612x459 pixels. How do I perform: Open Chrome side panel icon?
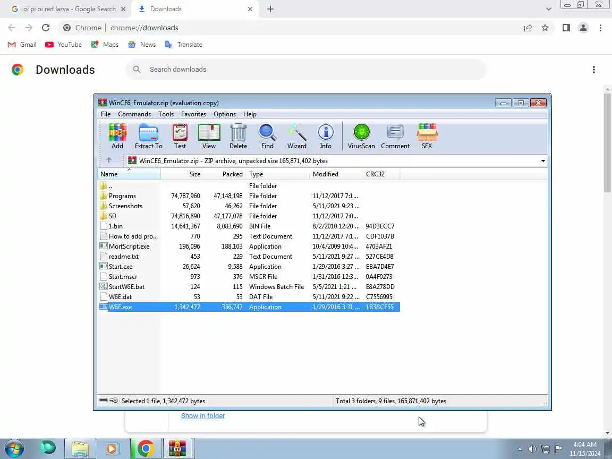[566, 28]
